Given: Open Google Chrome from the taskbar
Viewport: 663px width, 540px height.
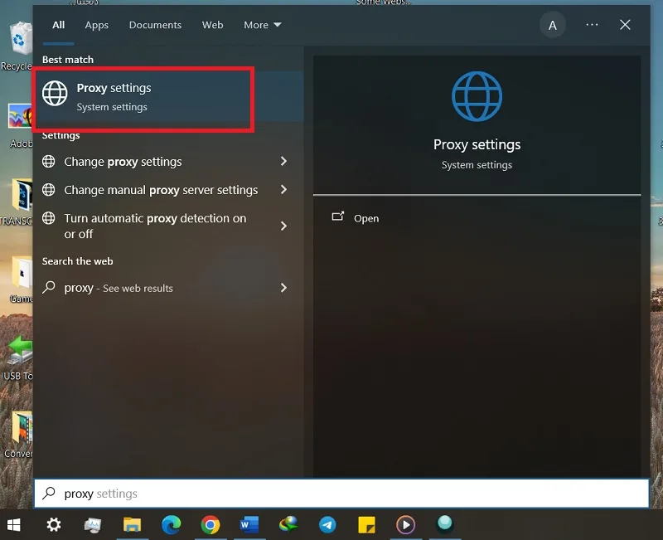Looking at the screenshot, I should [x=211, y=525].
